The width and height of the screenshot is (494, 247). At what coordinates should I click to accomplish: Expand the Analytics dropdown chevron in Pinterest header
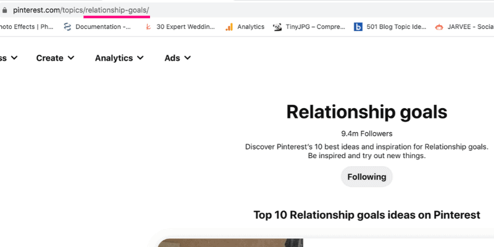[x=141, y=57]
